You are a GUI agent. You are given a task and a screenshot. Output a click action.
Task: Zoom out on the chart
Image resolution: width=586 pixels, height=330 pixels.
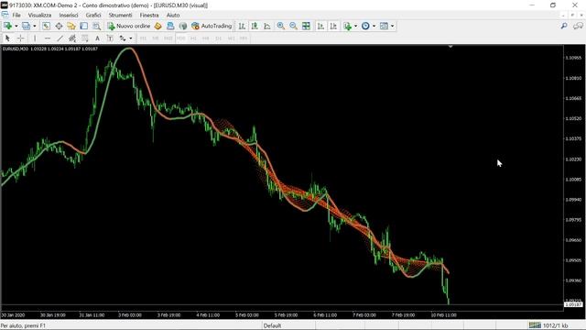pyautogui.click(x=293, y=26)
